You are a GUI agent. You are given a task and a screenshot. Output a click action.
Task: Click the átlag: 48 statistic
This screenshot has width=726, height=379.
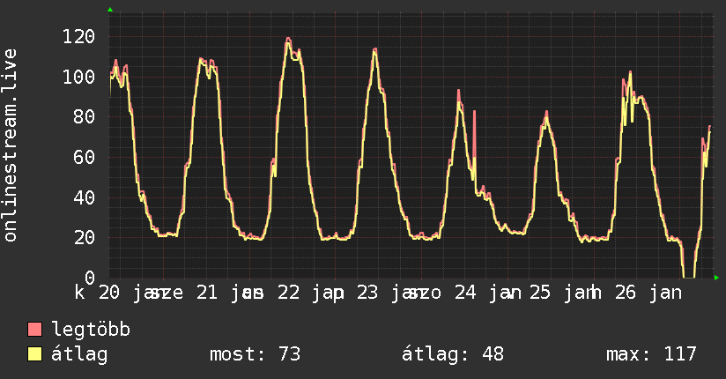(452, 354)
